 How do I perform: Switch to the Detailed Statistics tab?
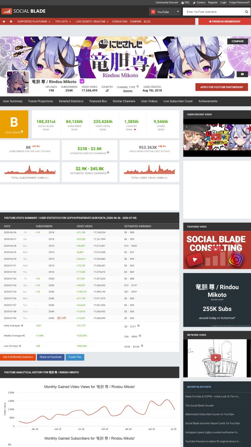click(x=71, y=101)
